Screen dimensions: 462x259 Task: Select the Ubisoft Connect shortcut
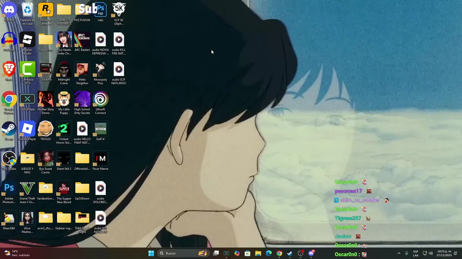[100, 103]
